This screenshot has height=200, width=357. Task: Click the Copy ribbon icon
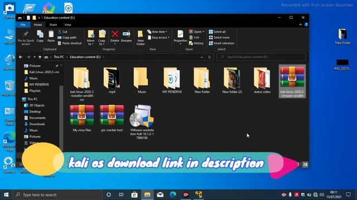40,36
